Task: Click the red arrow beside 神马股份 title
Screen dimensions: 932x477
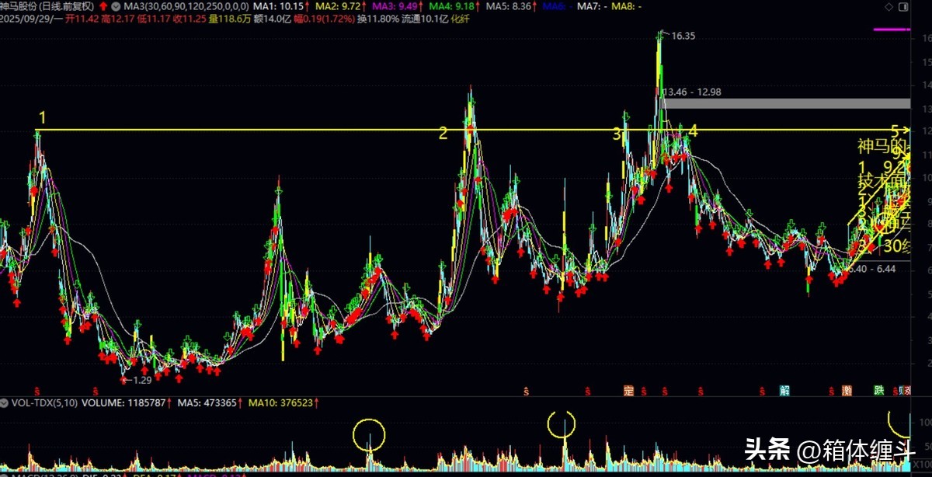Action: [101, 6]
